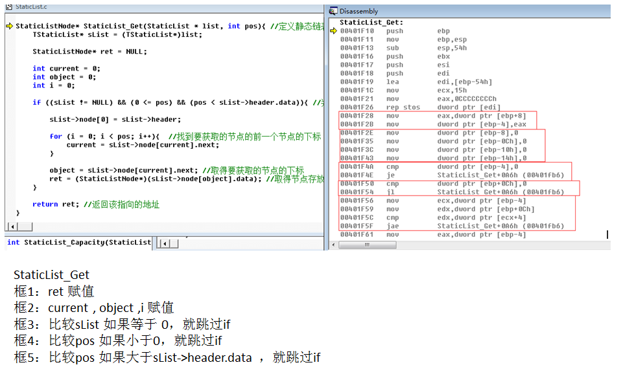
Task: Click address 00401F2B 'mov dword ptr [ebp-4],eax'
Action: (x=433, y=124)
